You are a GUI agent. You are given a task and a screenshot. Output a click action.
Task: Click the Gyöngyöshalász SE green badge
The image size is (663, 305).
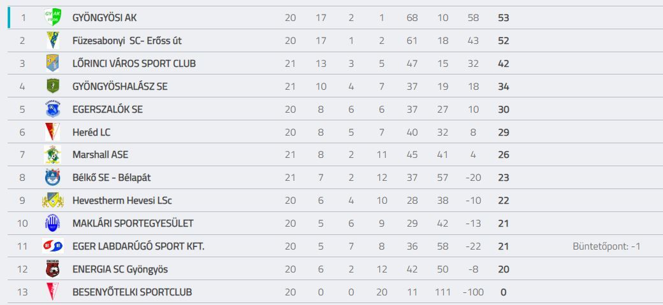(x=53, y=86)
